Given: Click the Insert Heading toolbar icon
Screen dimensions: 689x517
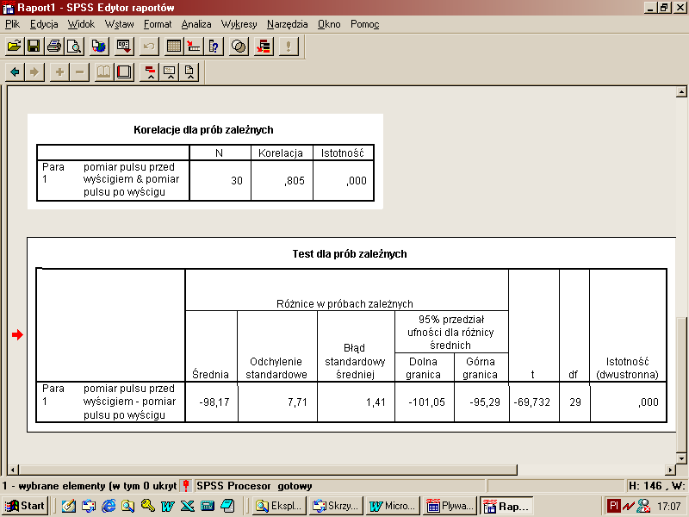Looking at the screenshot, I should 150,72.
